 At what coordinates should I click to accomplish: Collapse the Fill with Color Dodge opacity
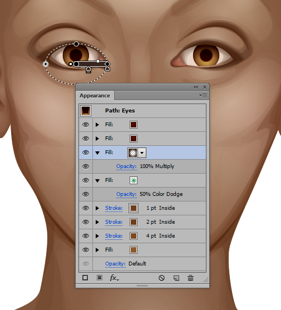97,180
